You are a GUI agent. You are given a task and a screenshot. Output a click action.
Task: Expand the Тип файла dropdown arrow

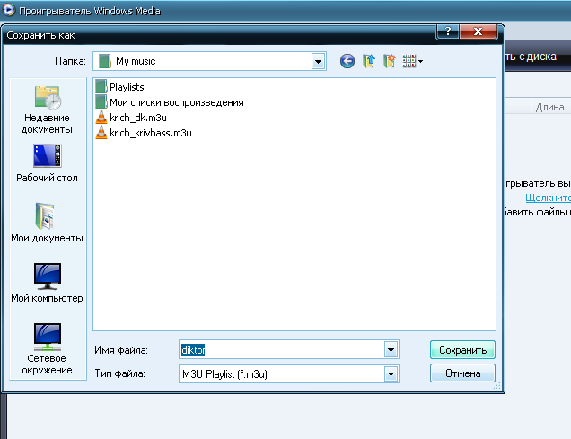[x=391, y=374]
